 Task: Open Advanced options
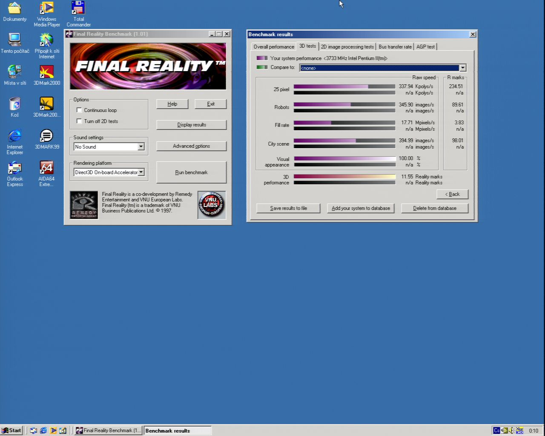coord(192,146)
